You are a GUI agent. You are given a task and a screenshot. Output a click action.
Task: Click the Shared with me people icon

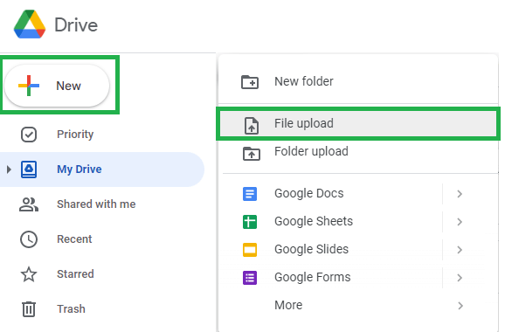pyautogui.click(x=29, y=204)
